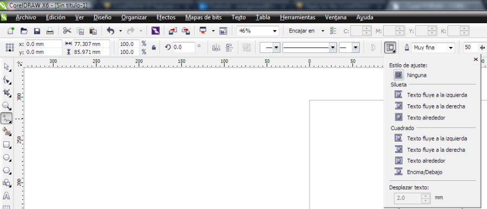Click the rotation angle field
This screenshot has height=209, width=487.
click(x=184, y=48)
